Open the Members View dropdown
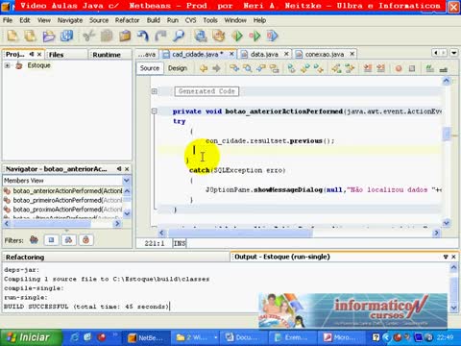Viewport: 461px width, 346px height. point(127,181)
